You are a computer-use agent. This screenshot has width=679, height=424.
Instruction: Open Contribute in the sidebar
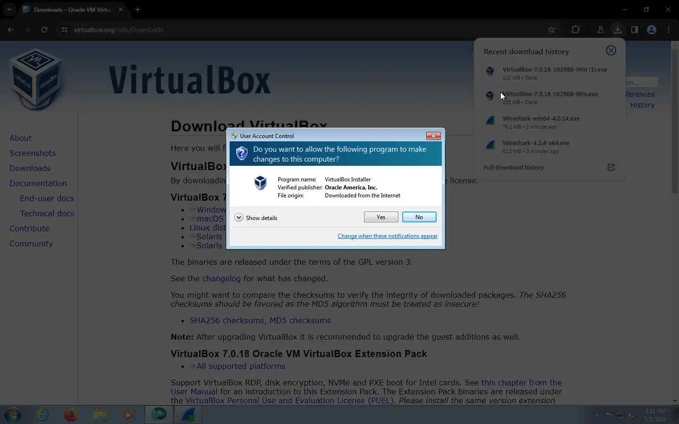[29, 228]
